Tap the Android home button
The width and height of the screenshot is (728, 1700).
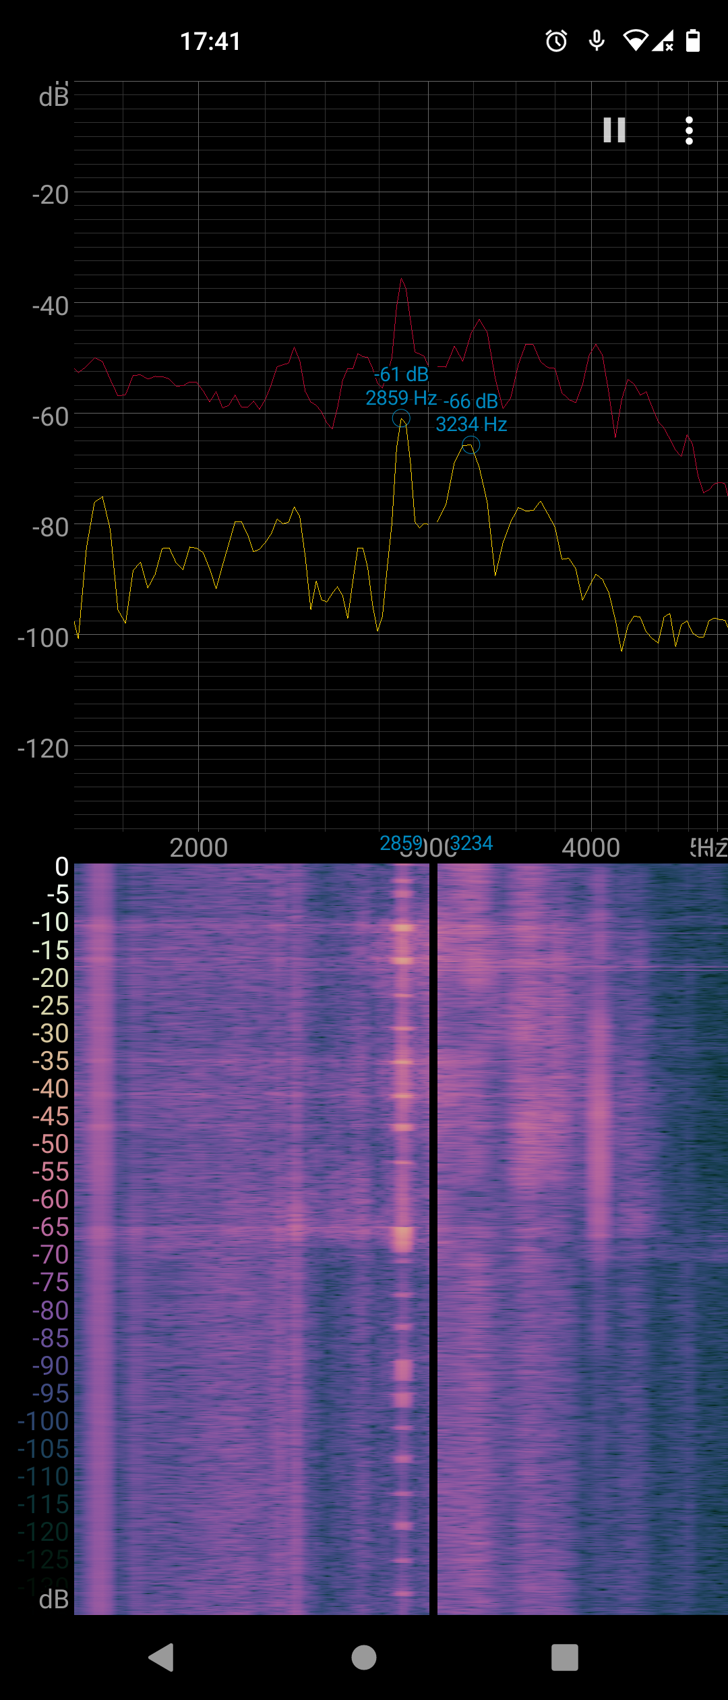tap(364, 1657)
